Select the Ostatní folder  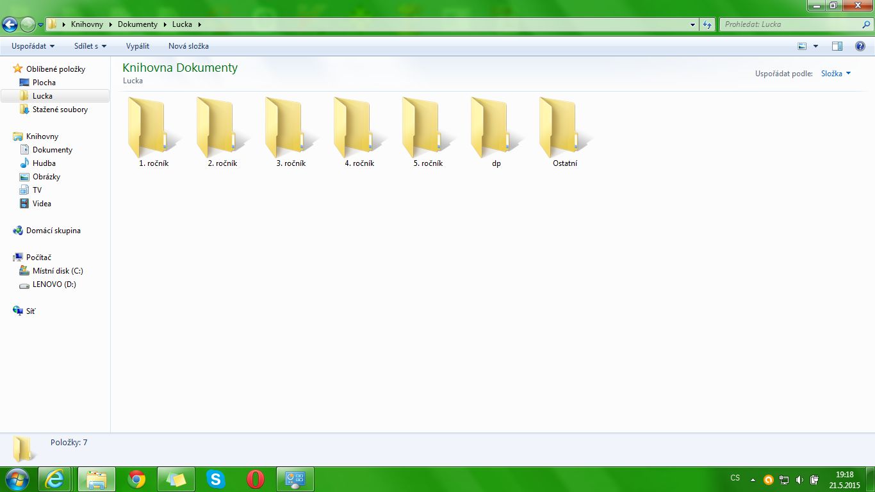point(565,133)
